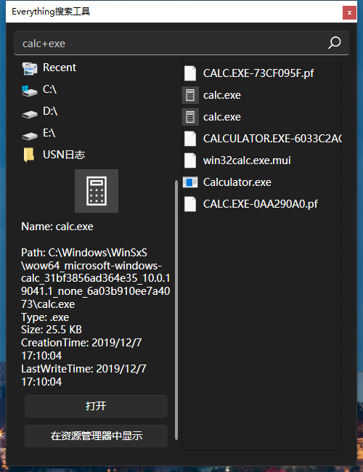Click the 在资源管理器中显示 button
Image resolution: width=363 pixels, height=472 pixels.
pos(96,436)
